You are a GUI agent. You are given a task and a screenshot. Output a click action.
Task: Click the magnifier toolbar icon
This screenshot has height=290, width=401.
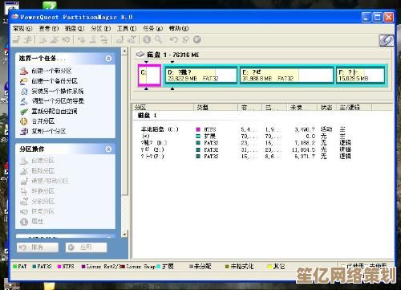(159, 39)
